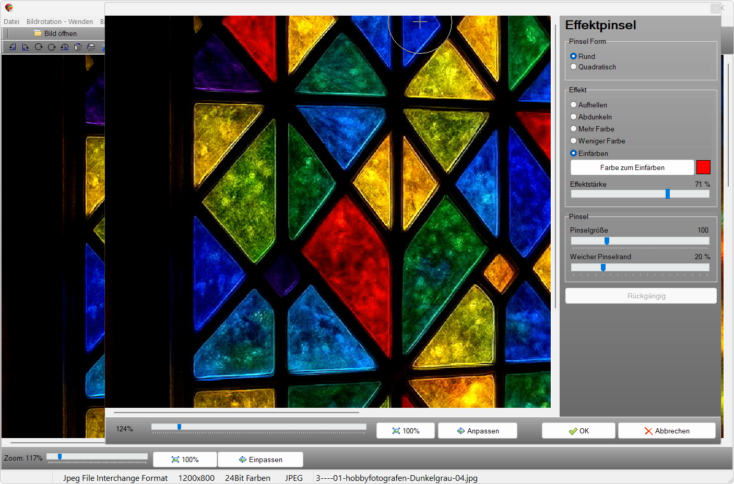Click the vertical flip icon in toolbar
Screen dimensions: 734x484
(x=91, y=47)
